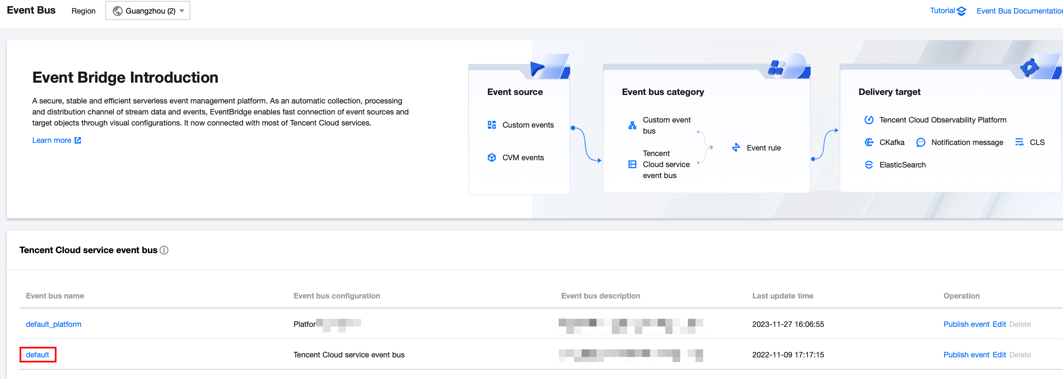Viewport: 1063px width, 379px height.
Task: Click the Custom event bus icon
Action: (x=632, y=125)
